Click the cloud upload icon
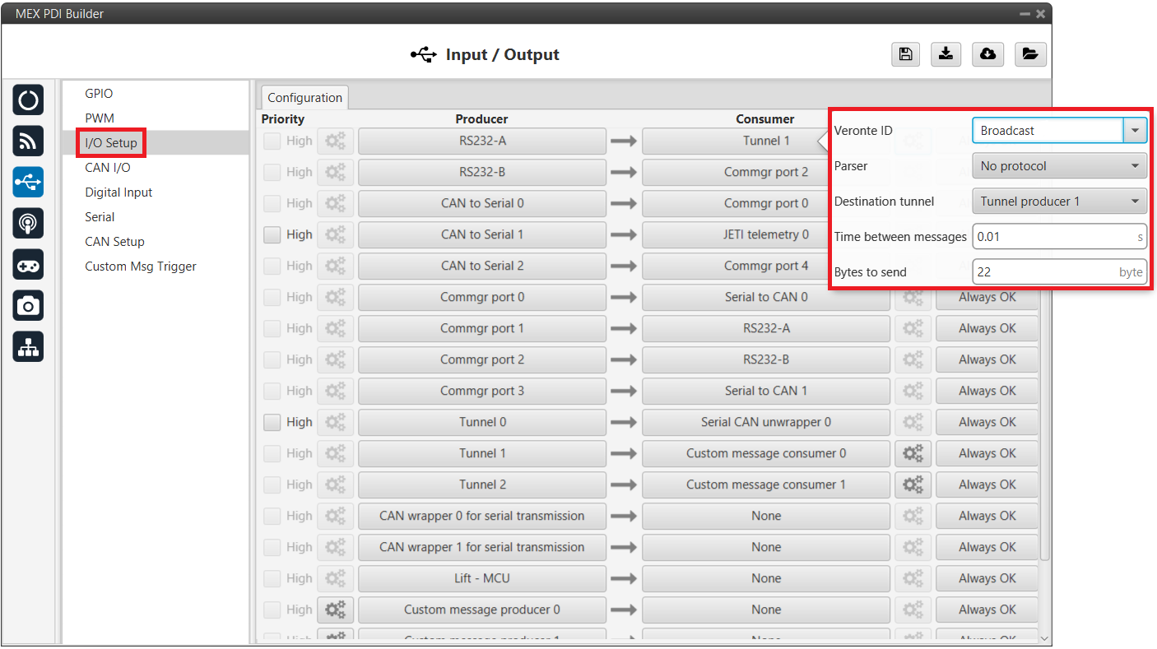Image resolution: width=1157 pixels, height=649 pixels. (987, 54)
